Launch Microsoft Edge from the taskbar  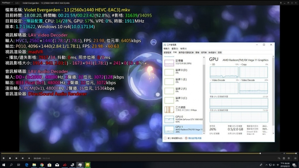[x=27, y=165]
